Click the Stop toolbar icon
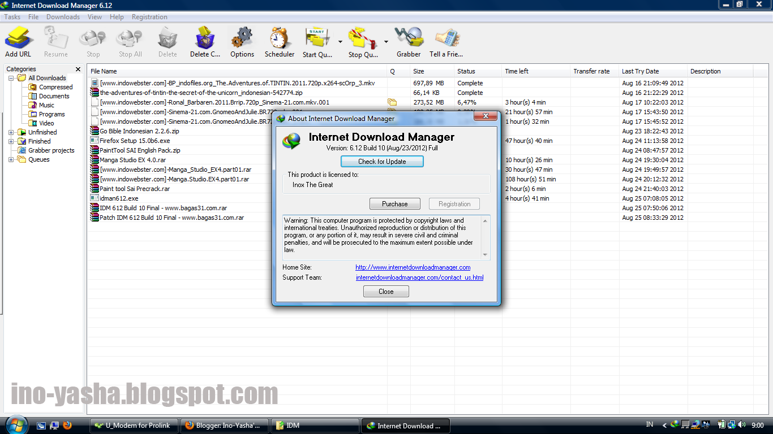This screenshot has width=773, height=434. pos(93,42)
